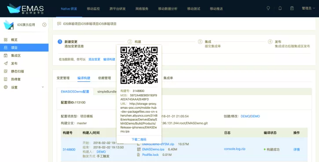Expand the 设置 sidebar menu
319x162 pixels.
tap(24, 87)
